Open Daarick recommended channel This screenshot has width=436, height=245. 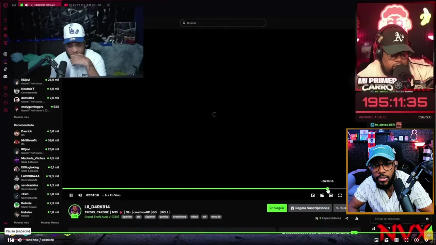36,133
